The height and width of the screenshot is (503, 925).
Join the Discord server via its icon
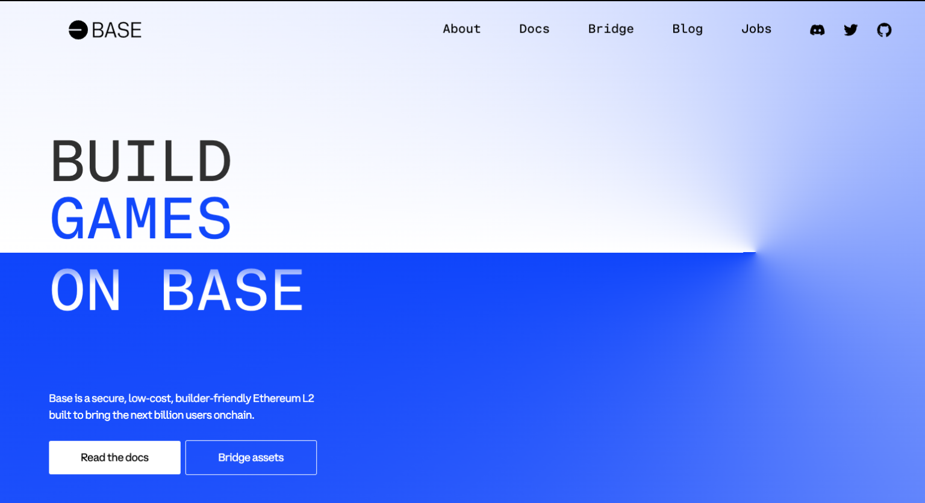click(x=817, y=29)
